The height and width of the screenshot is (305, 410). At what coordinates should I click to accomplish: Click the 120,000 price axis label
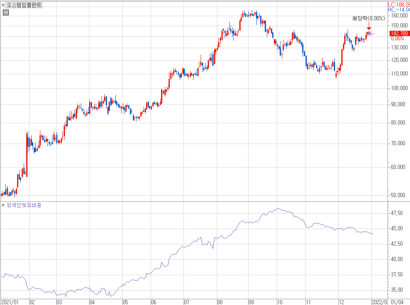tap(399, 60)
